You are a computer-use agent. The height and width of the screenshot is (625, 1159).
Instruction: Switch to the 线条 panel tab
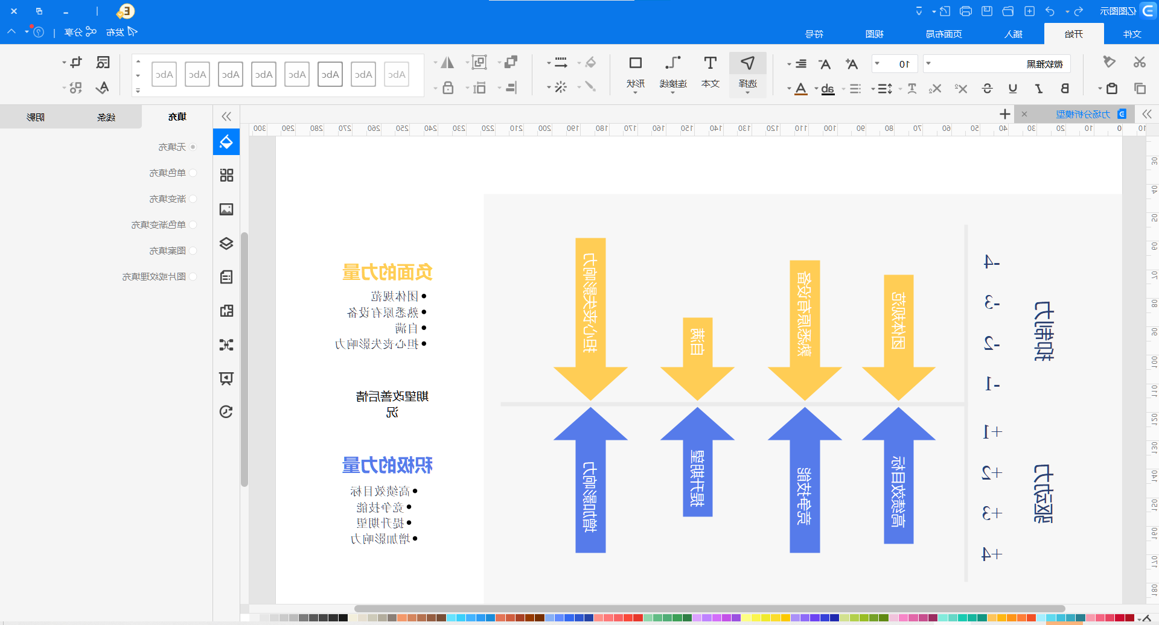coord(106,116)
